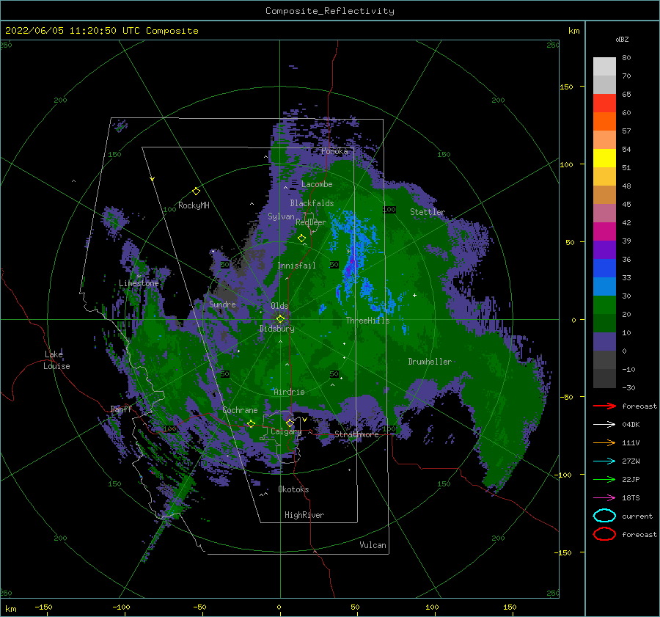This screenshot has height=617, width=660.
Task: Click the Cochrane town label
Action: [x=240, y=410]
